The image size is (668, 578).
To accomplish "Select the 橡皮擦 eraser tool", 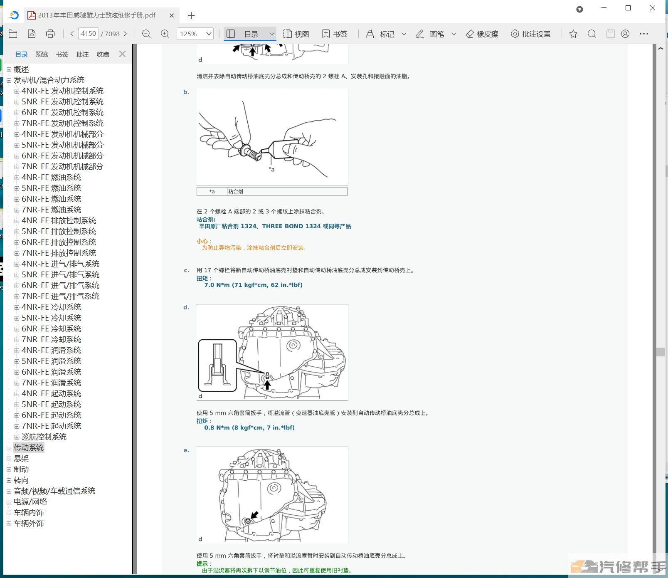I will point(482,34).
